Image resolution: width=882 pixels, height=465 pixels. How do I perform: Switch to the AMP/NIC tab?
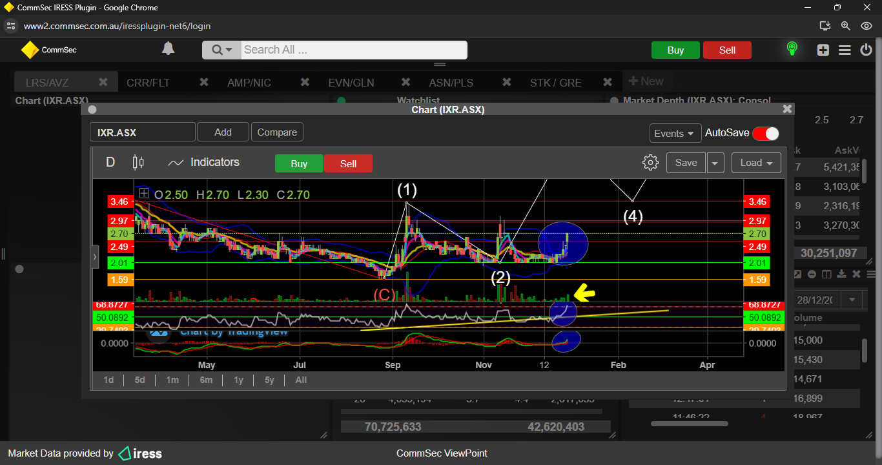point(249,83)
